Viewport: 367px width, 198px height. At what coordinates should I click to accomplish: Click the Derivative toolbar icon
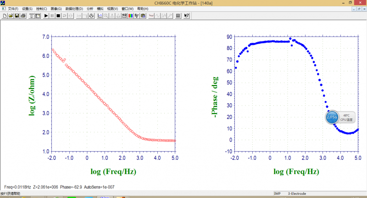pyautogui.click(x=157, y=16)
